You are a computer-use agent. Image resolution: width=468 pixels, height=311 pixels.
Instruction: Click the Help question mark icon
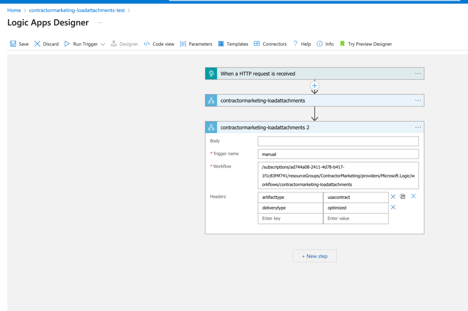coord(295,44)
